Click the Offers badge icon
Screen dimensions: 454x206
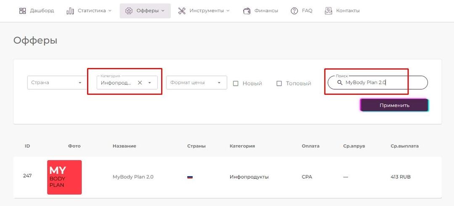coord(129,11)
